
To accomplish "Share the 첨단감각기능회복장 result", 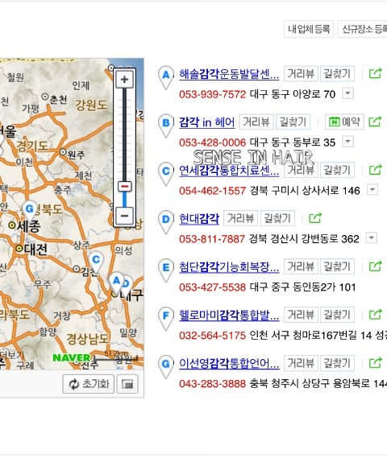I will pos(375,266).
